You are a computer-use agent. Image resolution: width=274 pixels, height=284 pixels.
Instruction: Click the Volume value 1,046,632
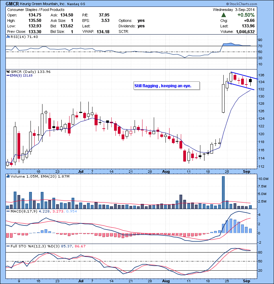pos(245,32)
